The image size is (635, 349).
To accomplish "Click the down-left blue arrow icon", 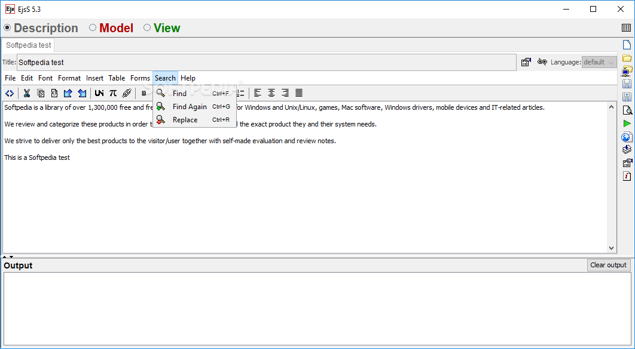I will tap(68, 93).
